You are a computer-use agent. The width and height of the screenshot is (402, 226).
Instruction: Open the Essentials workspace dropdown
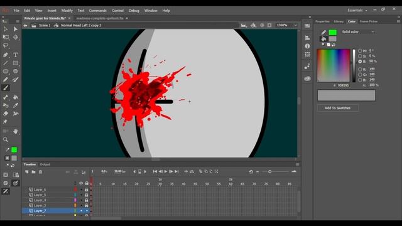tap(357, 10)
